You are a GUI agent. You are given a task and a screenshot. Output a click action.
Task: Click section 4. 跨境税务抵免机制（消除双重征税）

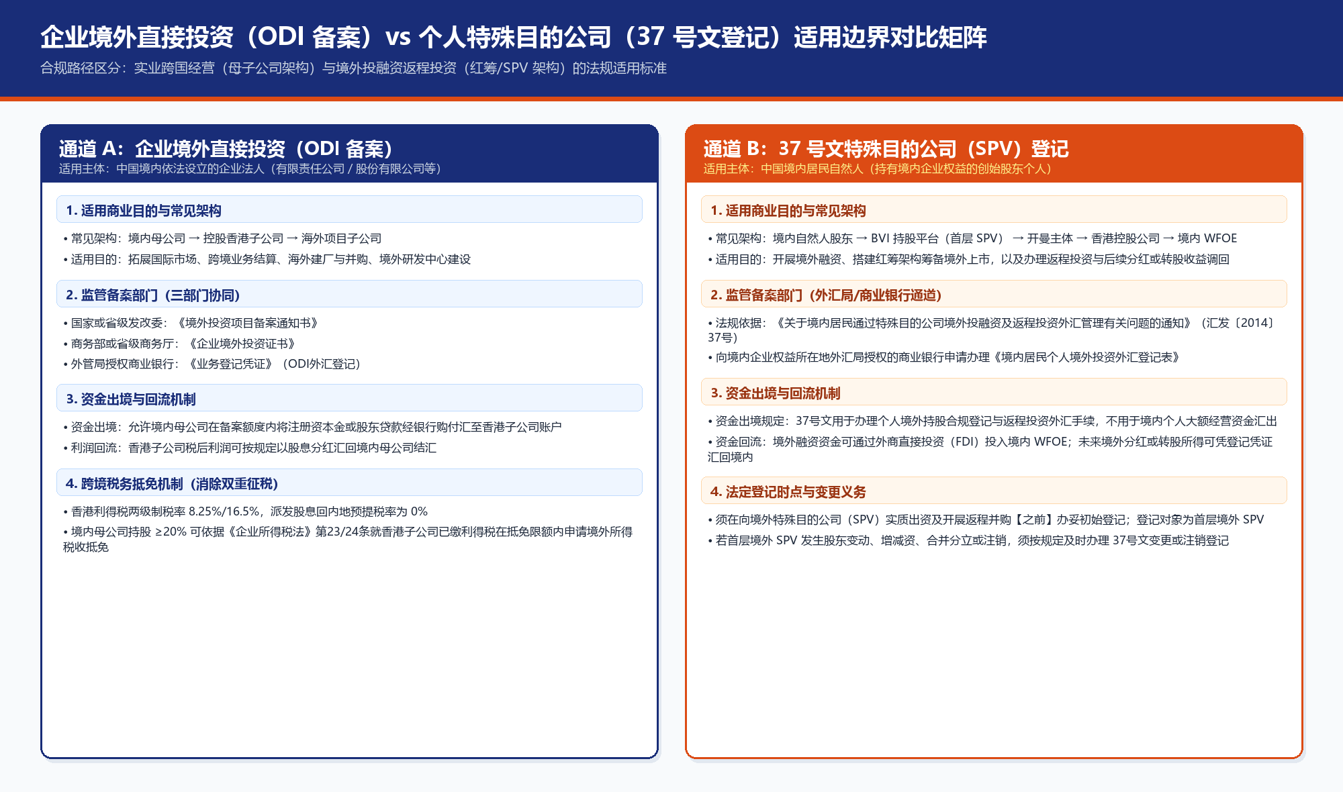(349, 483)
